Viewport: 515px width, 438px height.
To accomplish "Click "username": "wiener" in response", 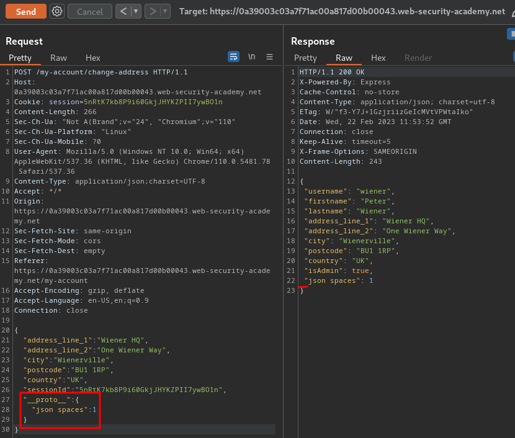I will click(349, 191).
